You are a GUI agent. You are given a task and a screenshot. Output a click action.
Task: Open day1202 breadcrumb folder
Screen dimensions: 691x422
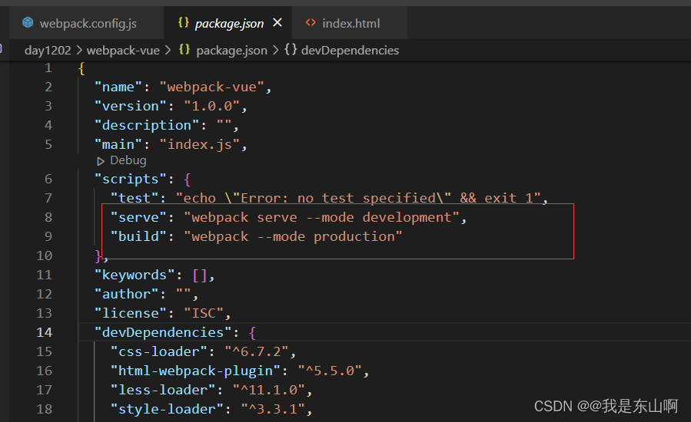click(48, 50)
